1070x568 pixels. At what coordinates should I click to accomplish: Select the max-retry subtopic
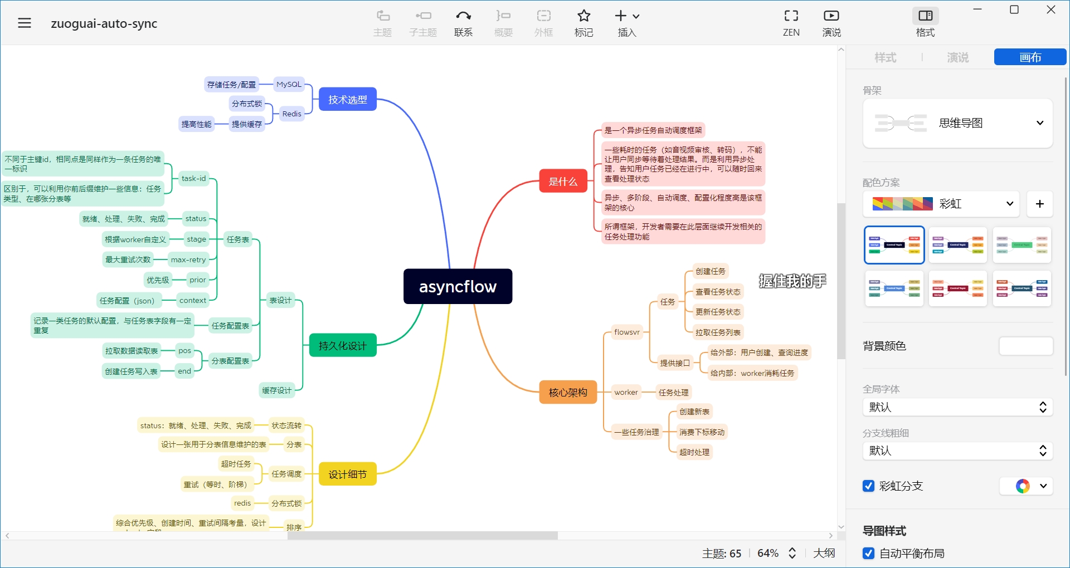point(188,259)
